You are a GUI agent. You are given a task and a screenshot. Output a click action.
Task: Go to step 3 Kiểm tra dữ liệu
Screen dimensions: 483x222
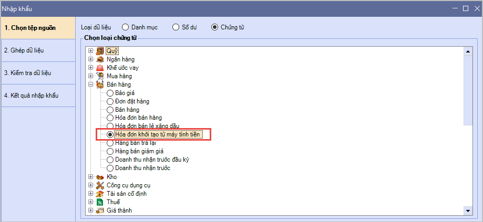click(38, 73)
